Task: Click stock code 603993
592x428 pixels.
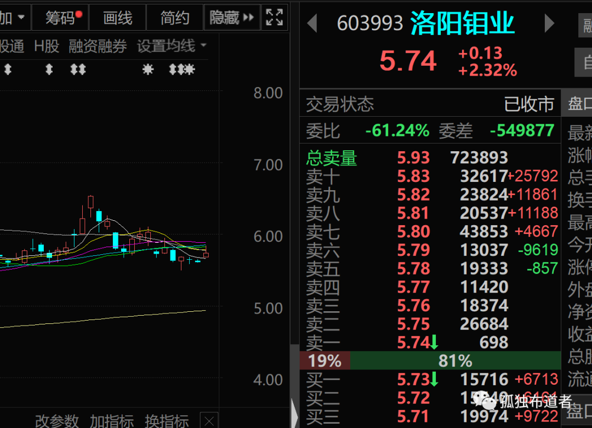Action: [369, 24]
